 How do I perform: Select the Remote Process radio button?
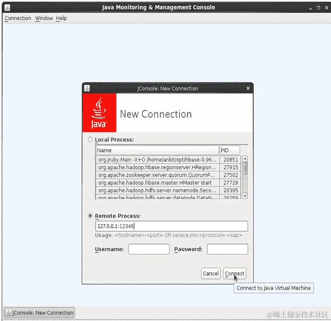pyautogui.click(x=90, y=215)
